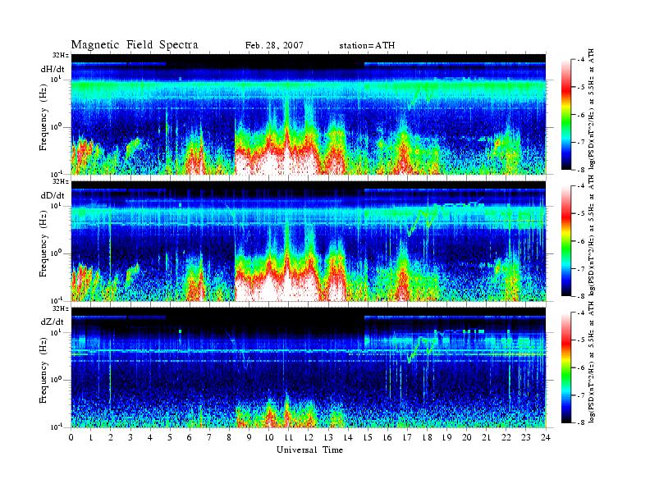The image size is (650, 502).
Task: Click hour tick label 18 on time axis
Action: click(x=427, y=438)
